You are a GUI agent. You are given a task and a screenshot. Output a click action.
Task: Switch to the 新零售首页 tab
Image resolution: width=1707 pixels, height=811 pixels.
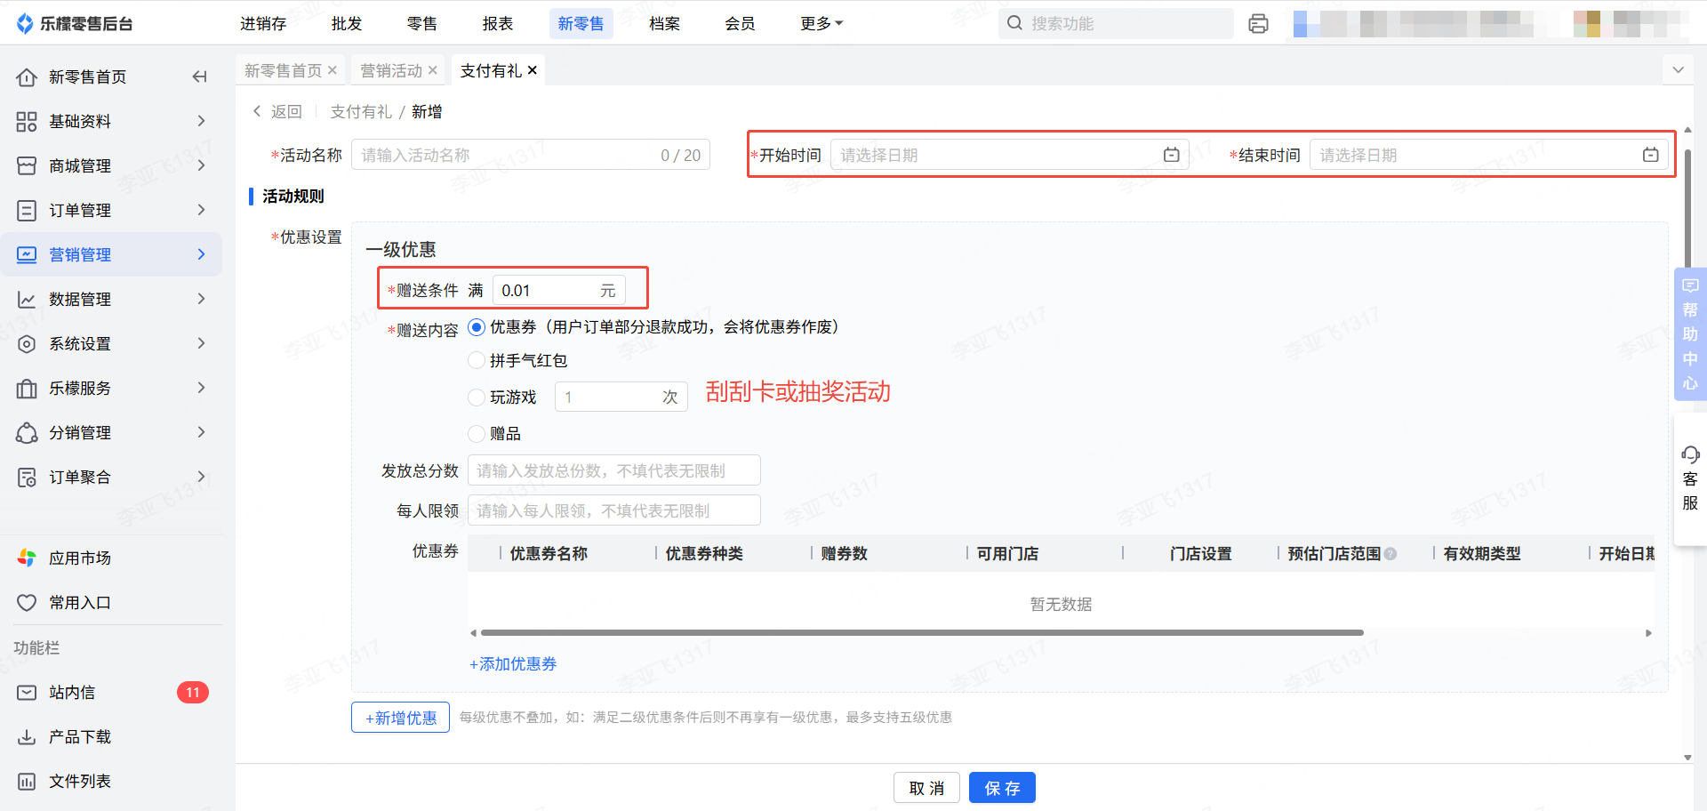point(283,70)
